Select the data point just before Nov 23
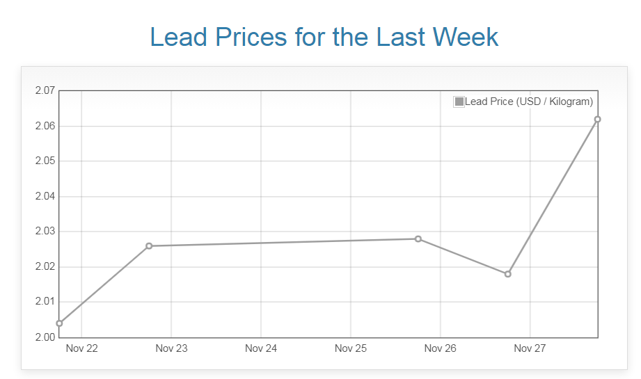The height and width of the screenshot is (379, 641). pyautogui.click(x=149, y=246)
